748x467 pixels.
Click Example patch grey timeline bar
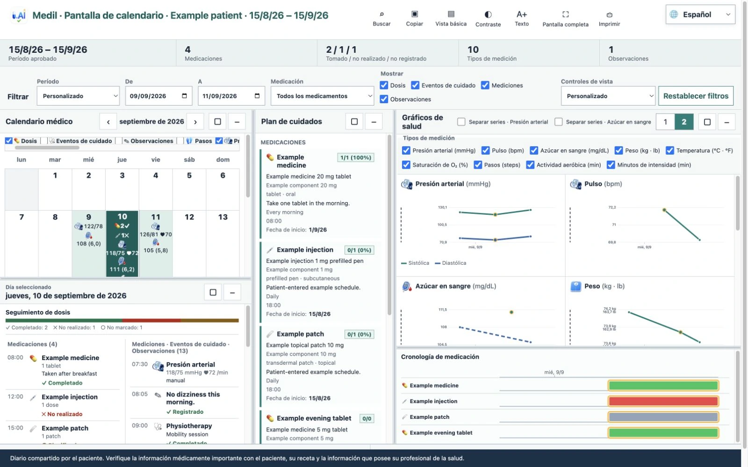(663, 417)
